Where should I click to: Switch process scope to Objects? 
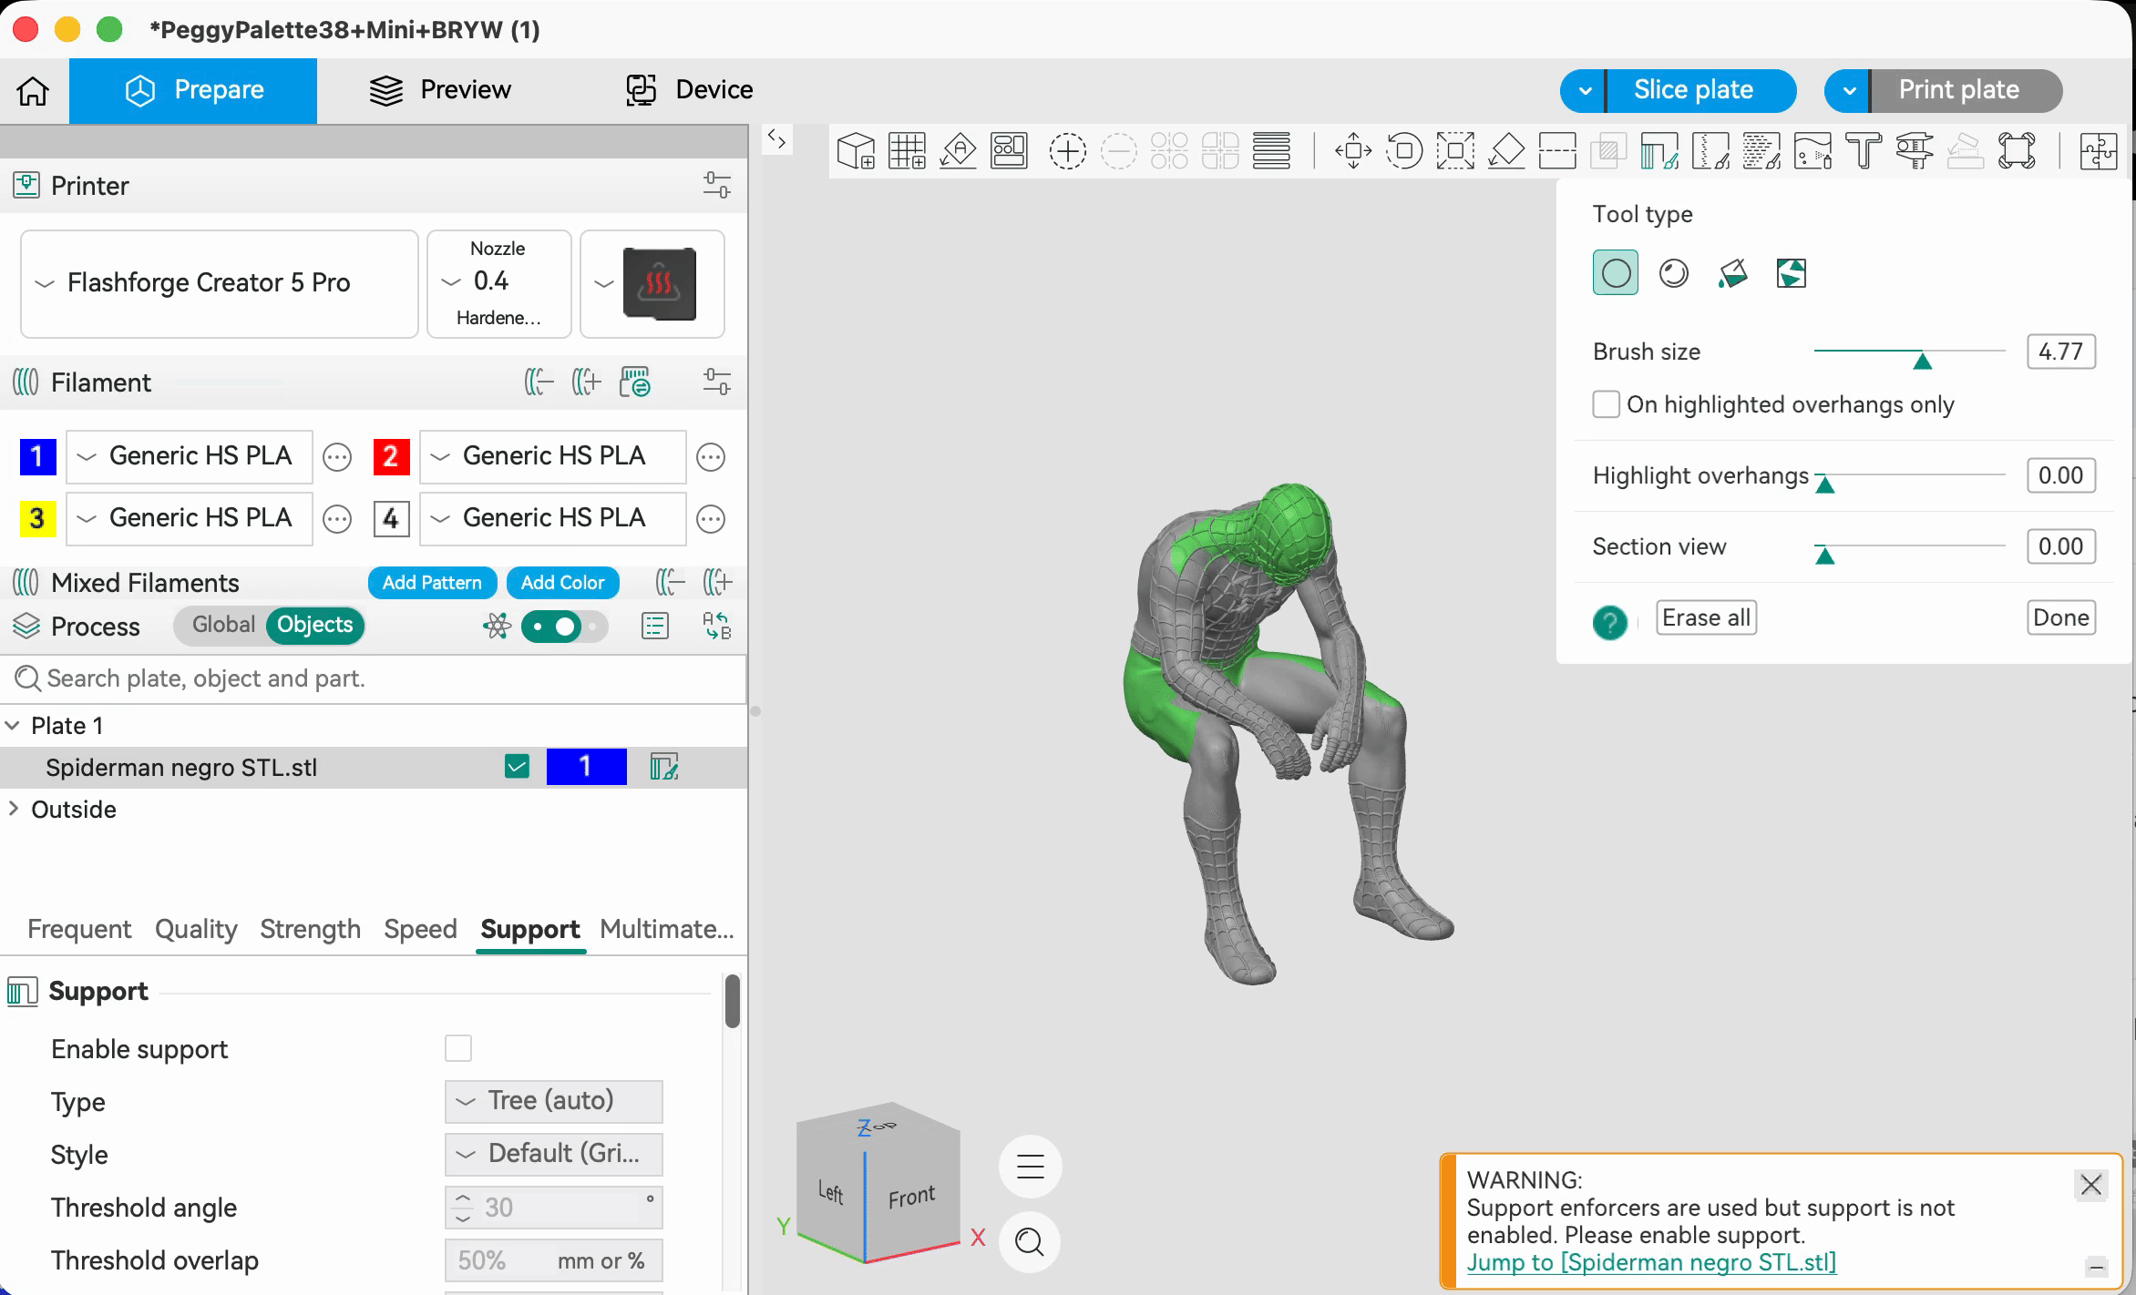(x=314, y=625)
